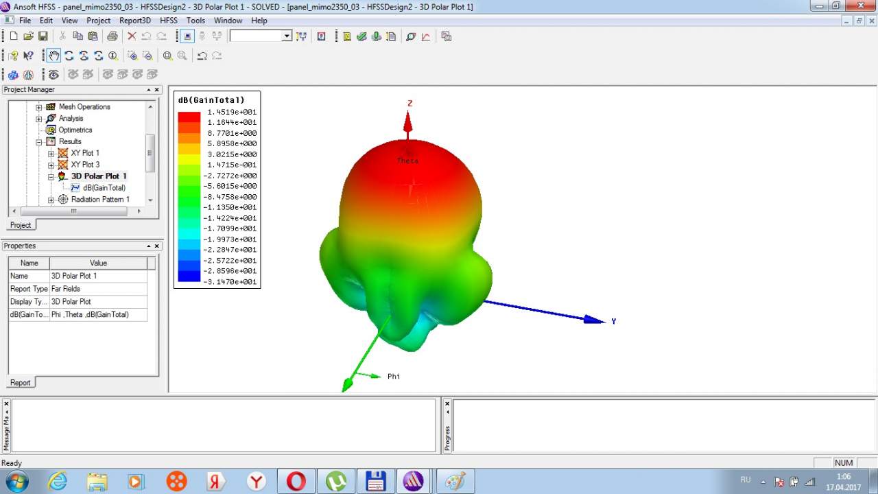Open Opera browser from the taskbar
Viewport: 878px width, 494px height.
296,481
